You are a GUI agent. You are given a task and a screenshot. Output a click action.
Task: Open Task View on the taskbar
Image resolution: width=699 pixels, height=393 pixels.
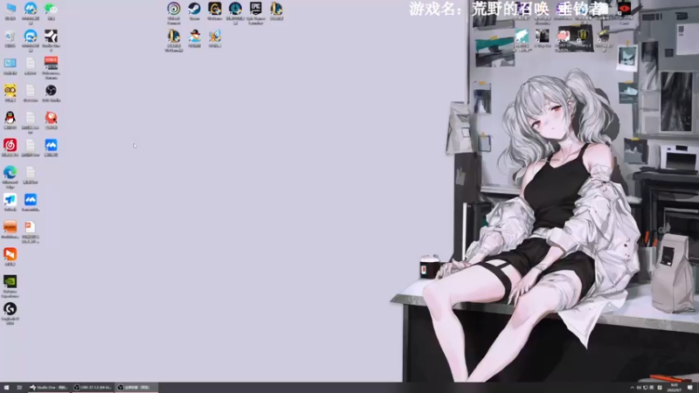point(19,387)
